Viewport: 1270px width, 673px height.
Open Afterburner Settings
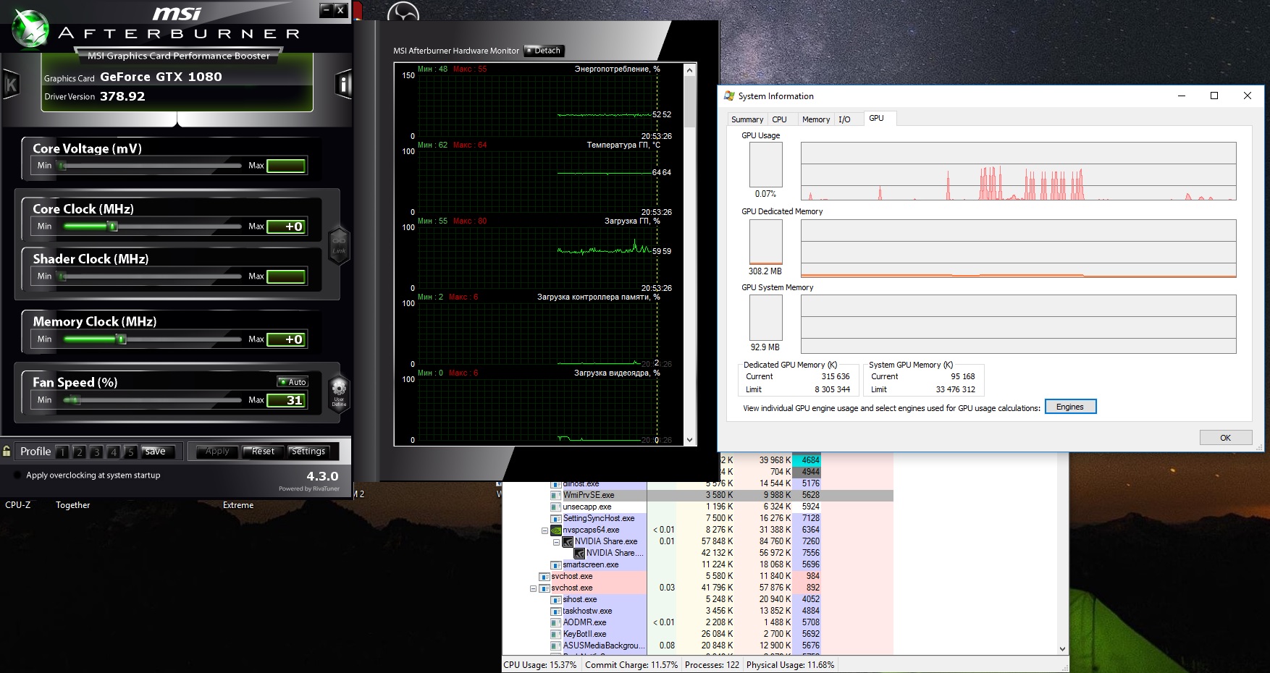click(308, 452)
